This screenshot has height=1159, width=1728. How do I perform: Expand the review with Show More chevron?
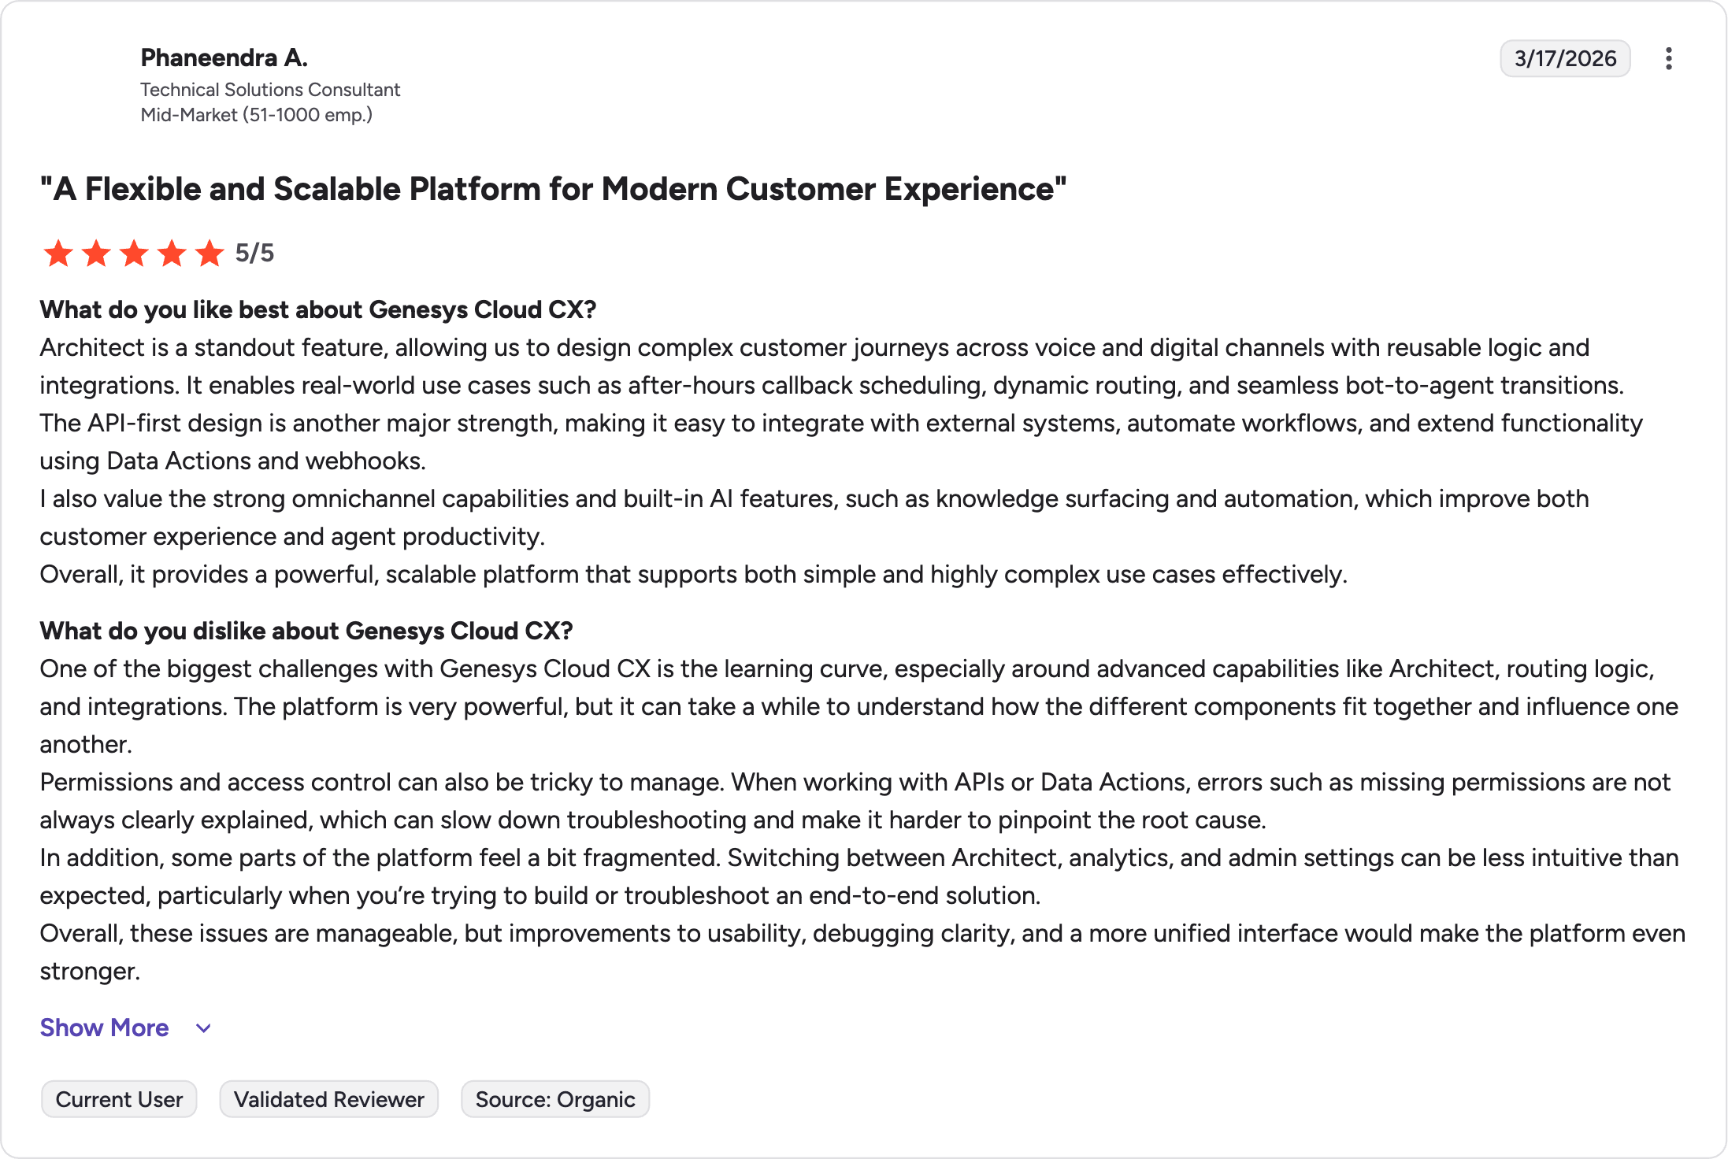[x=203, y=1028]
